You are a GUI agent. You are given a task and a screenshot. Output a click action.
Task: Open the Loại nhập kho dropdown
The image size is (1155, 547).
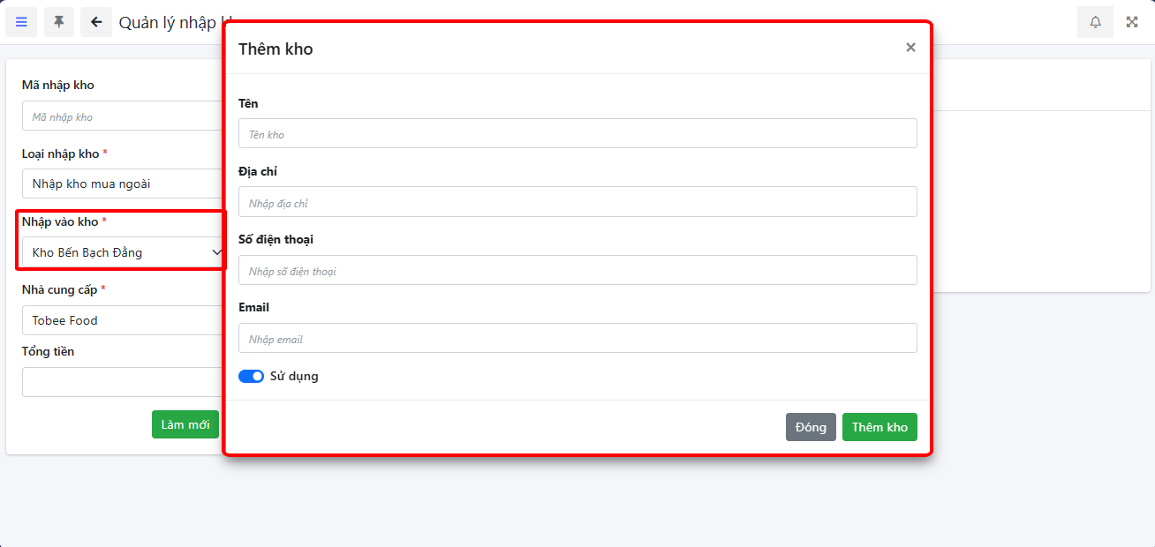pos(123,184)
